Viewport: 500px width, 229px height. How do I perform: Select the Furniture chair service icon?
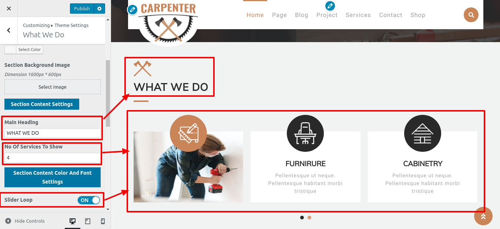pyautogui.click(x=305, y=133)
